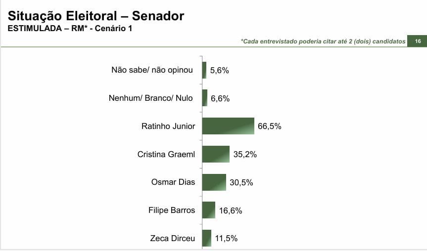427x251 pixels.
Task: Select the Osmar Dias name label
Action: tap(173, 182)
